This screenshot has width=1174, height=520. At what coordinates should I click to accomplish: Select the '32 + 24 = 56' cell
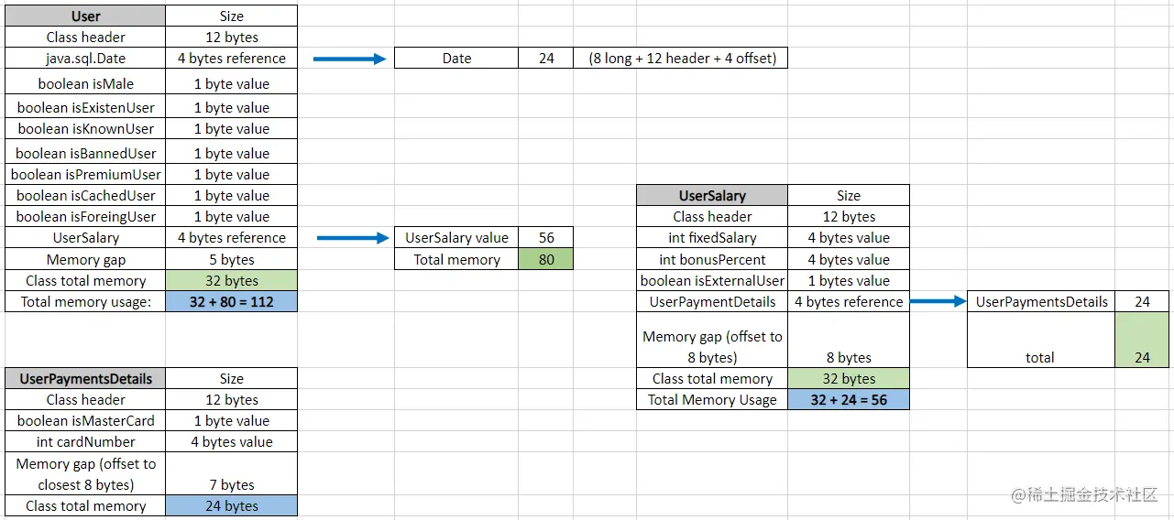pyautogui.click(x=849, y=399)
